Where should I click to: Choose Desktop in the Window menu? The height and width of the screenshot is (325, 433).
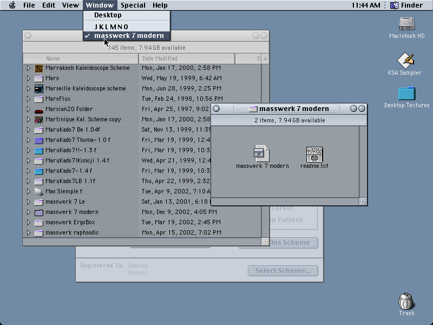click(x=127, y=15)
